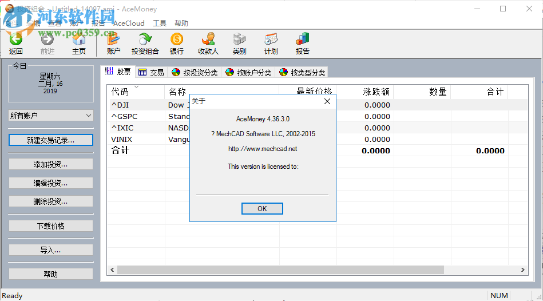543x301 pixels.
Task: Maximize the AceMoney window
Action: (503, 9)
